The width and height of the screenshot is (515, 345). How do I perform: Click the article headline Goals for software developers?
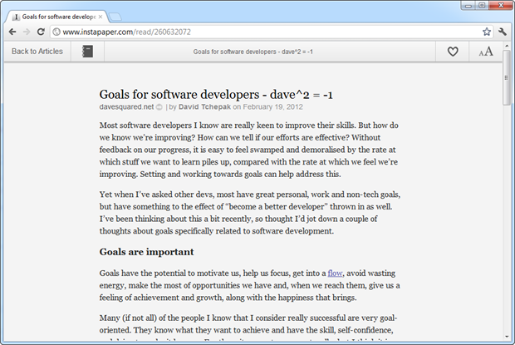pyautogui.click(x=216, y=95)
